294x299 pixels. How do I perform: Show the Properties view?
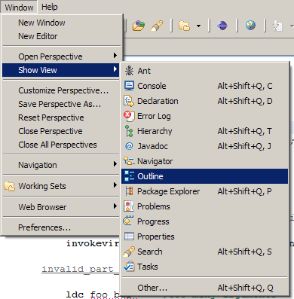[x=205, y=236]
